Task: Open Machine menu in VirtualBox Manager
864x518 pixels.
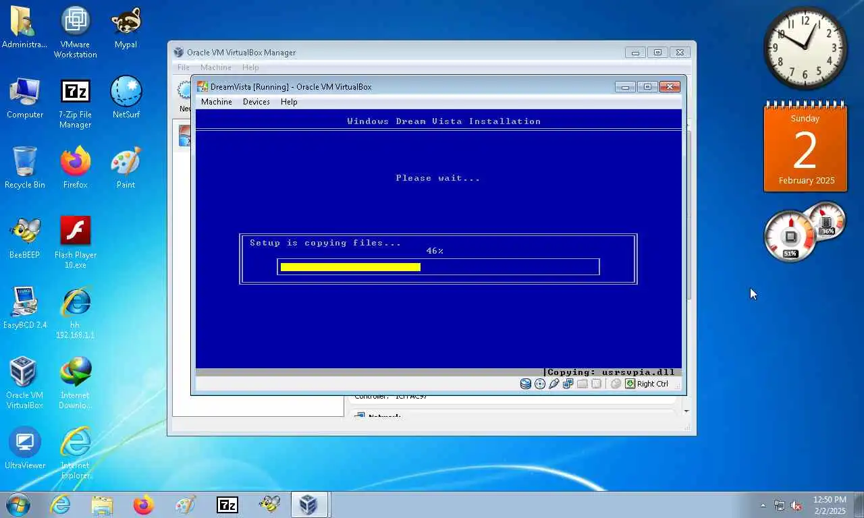Action: [x=216, y=67]
